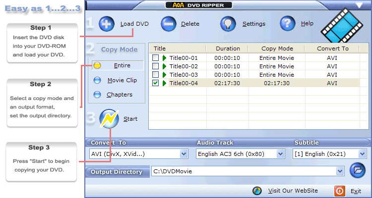This screenshot has height=198, width=372.
Task: Expand the Output Directory dropdown arrow
Action: tap(340, 171)
